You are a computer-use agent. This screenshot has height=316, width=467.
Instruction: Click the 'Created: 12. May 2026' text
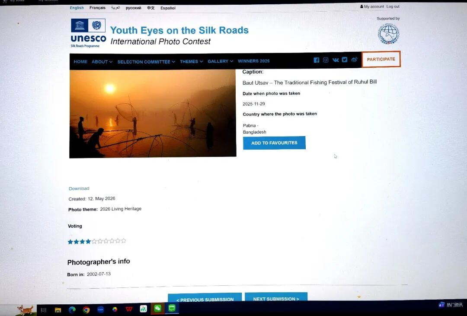[x=92, y=199]
